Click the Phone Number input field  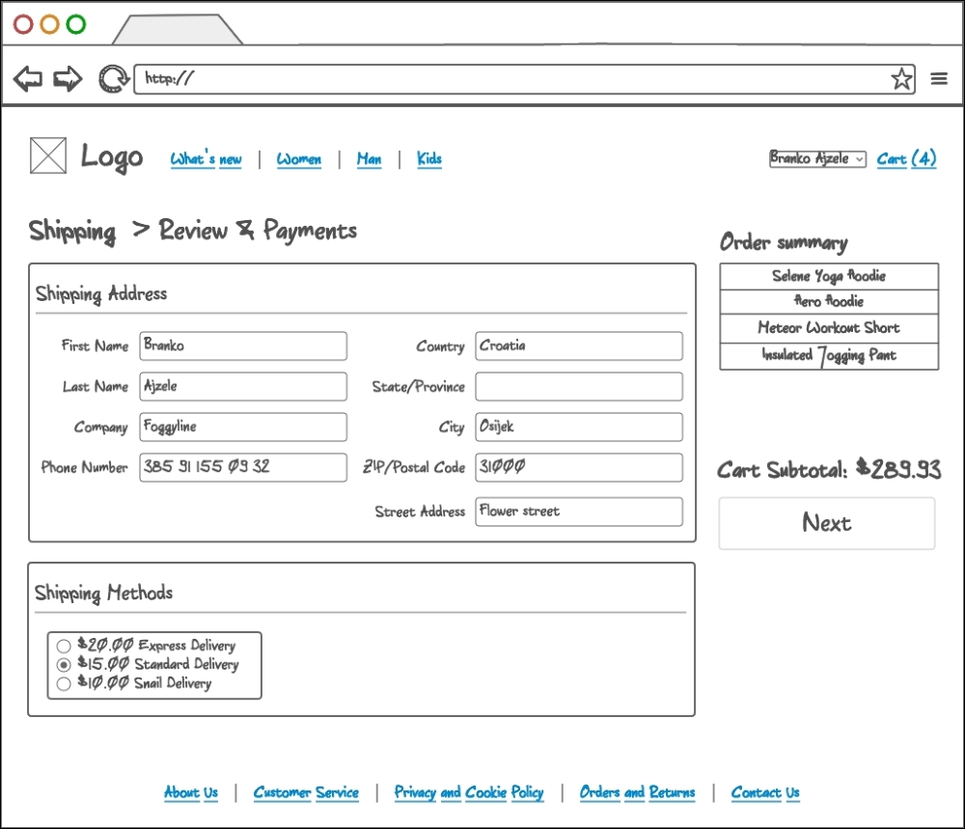pos(243,467)
